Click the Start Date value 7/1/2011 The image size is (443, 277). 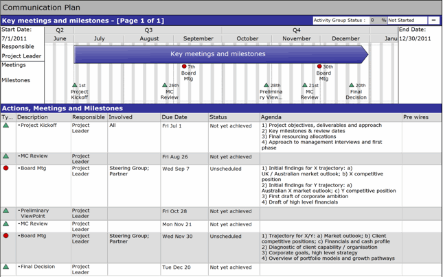pyautogui.click(x=14, y=38)
